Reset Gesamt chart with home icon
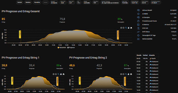The width and height of the screenshot is (178, 93). 131,28
